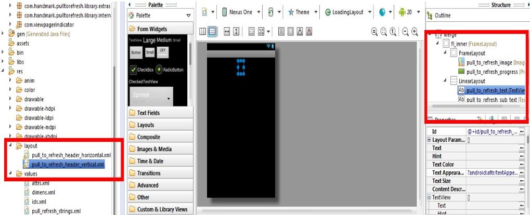Reset zoom to 100 percent
Viewport: 530px width, 215px height.
[x=393, y=32]
